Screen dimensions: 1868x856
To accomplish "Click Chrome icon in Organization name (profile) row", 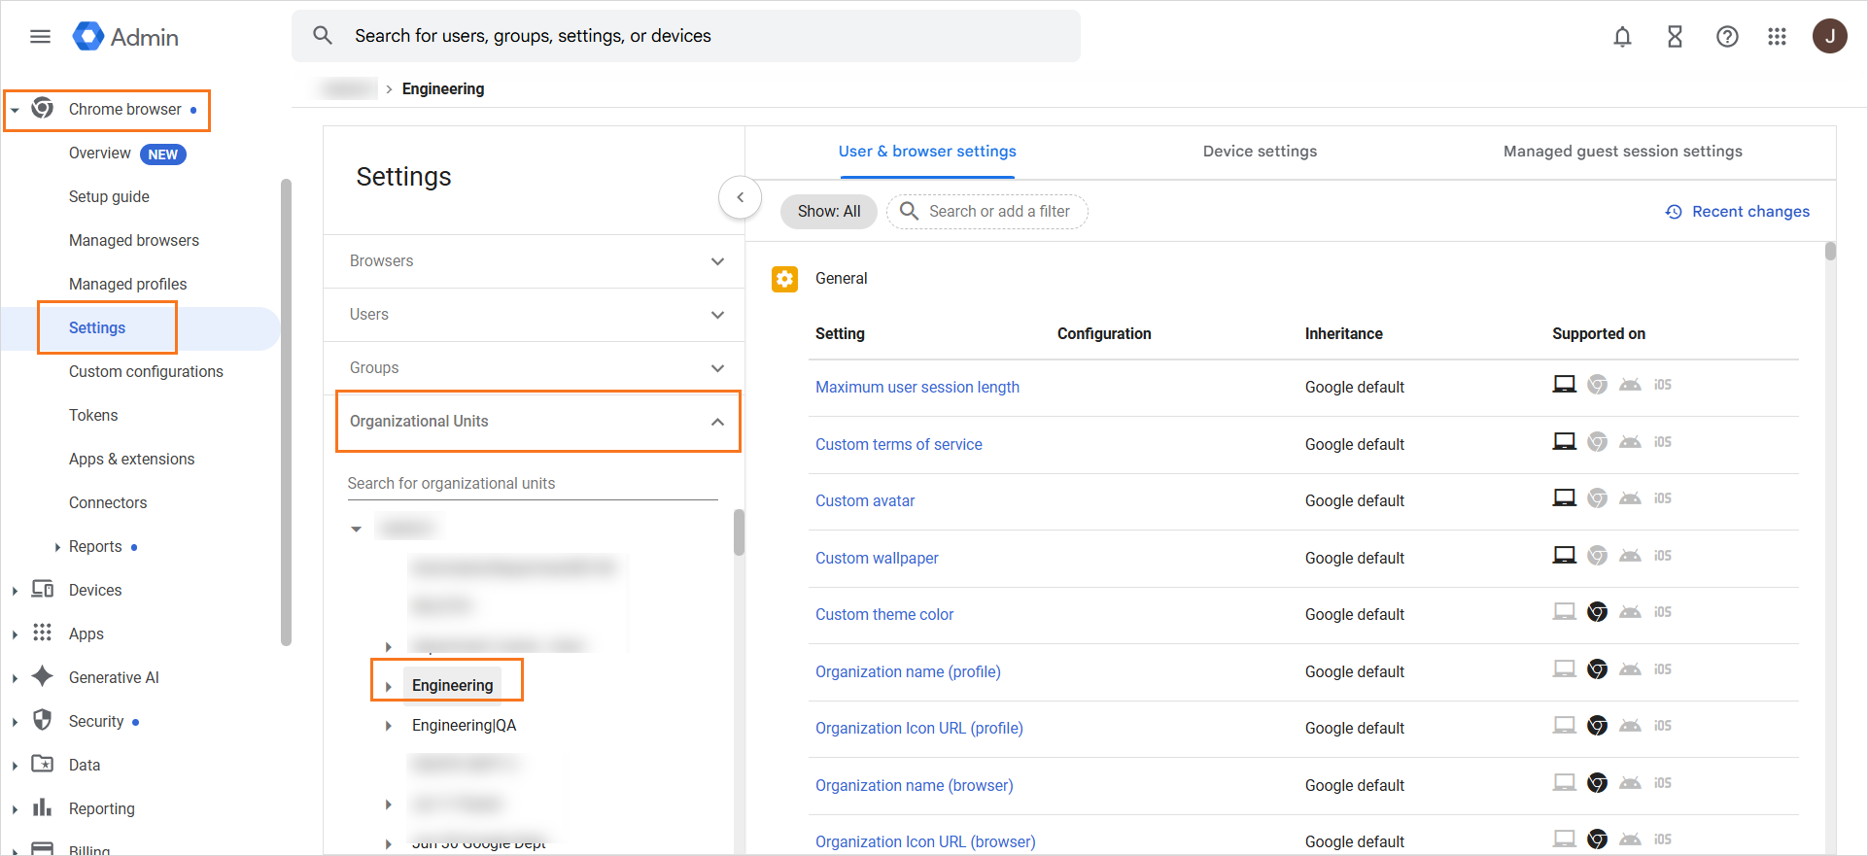I will pyautogui.click(x=1597, y=669).
